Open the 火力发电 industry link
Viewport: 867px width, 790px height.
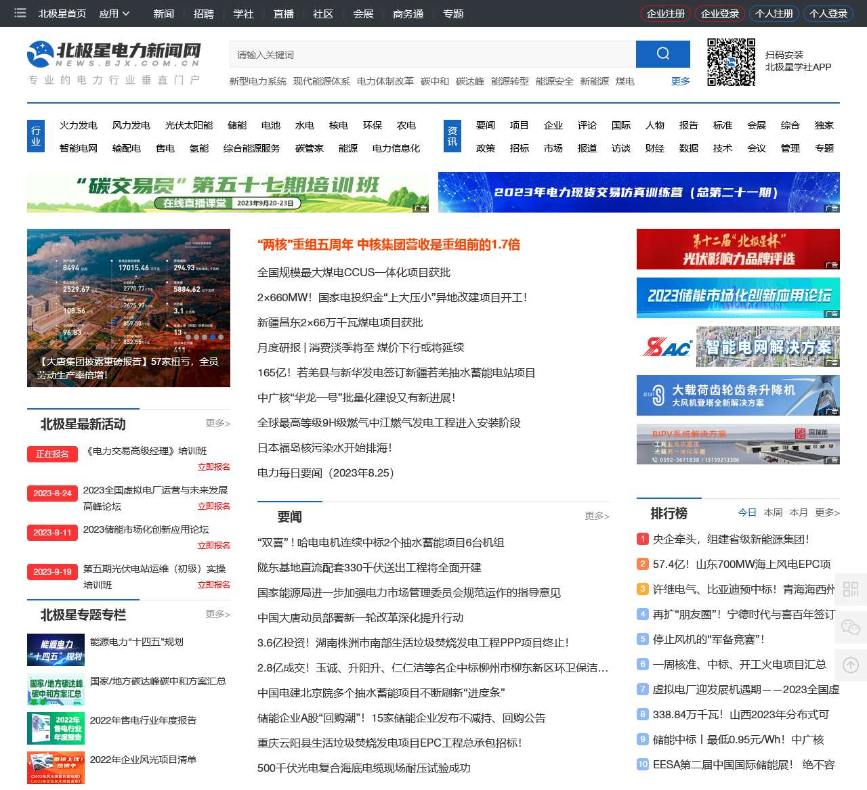pos(79,125)
